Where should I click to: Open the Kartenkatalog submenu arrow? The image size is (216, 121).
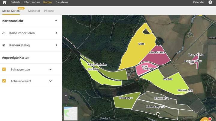click(x=56, y=45)
